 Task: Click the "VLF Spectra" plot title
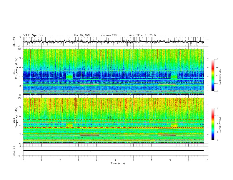[x=33, y=35]
